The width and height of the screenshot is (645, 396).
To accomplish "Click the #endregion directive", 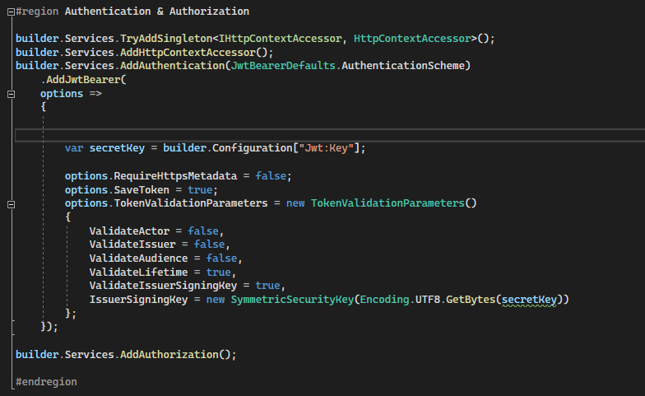I will coord(46,382).
